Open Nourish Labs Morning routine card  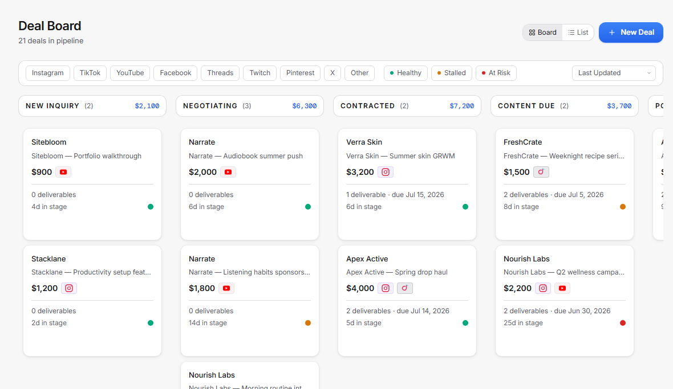coord(250,376)
